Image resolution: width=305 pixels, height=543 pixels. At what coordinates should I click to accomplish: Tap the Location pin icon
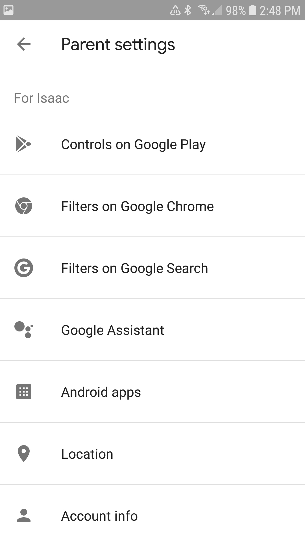pyautogui.click(x=24, y=454)
